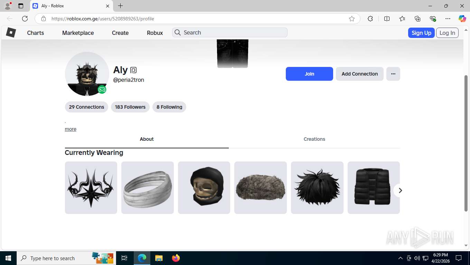Open the Favorites list icon
The height and width of the screenshot is (265, 470).
[x=402, y=19]
